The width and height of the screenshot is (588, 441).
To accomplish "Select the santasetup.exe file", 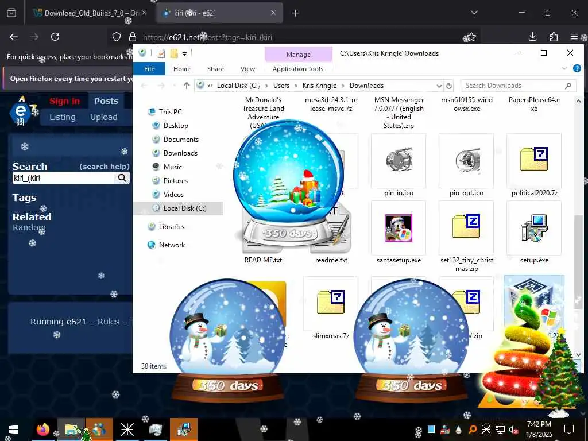I will coord(399,233).
